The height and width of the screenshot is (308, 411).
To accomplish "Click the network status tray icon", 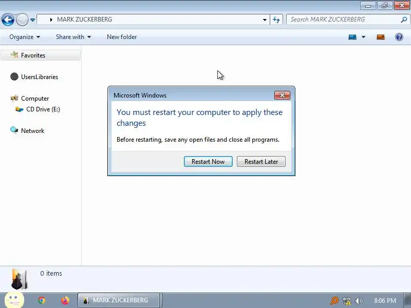I will [347, 301].
